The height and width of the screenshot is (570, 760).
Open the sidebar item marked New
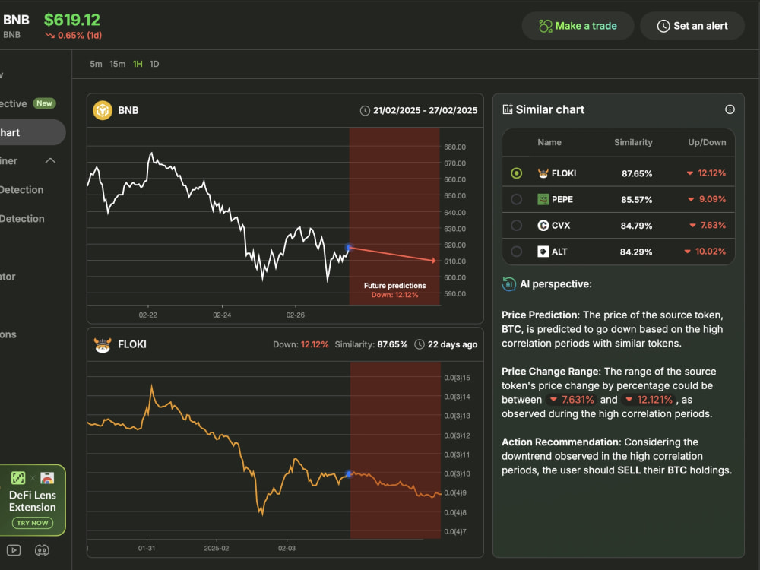point(29,103)
